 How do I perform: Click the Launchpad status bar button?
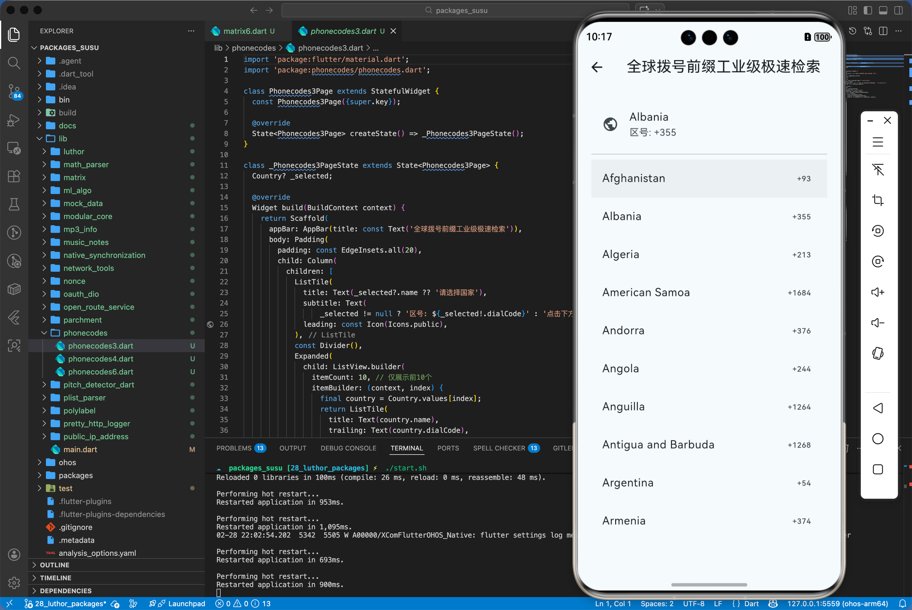tap(186, 604)
